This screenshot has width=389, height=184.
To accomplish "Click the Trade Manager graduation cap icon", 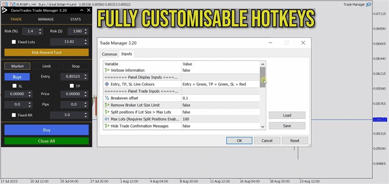I will (369, 4).
